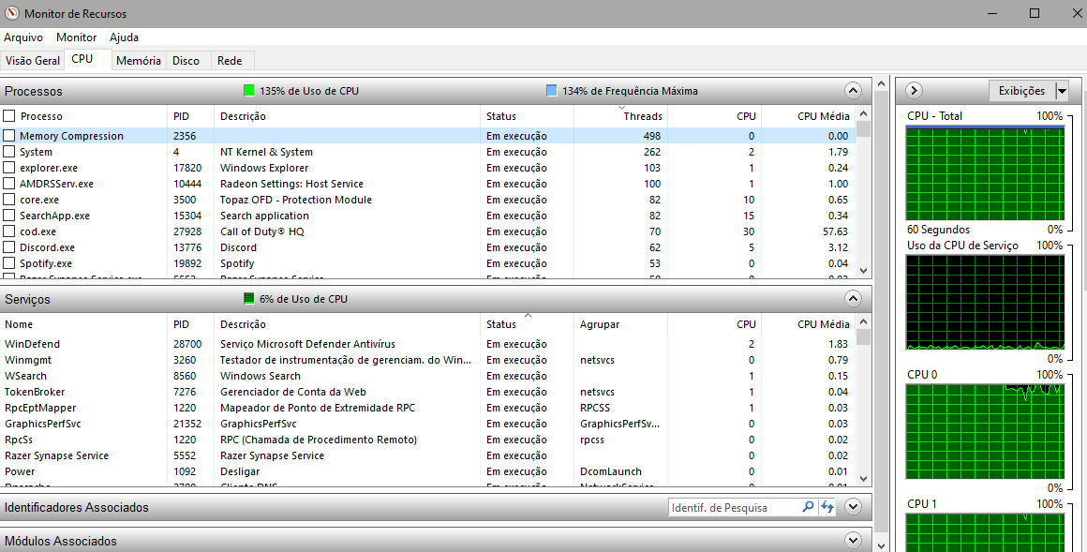The height and width of the screenshot is (552, 1087).
Task: Open the Monitor menu
Action: click(76, 37)
